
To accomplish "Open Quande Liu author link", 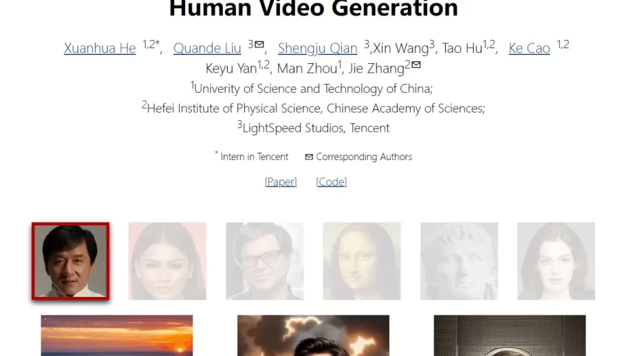I will (x=207, y=48).
